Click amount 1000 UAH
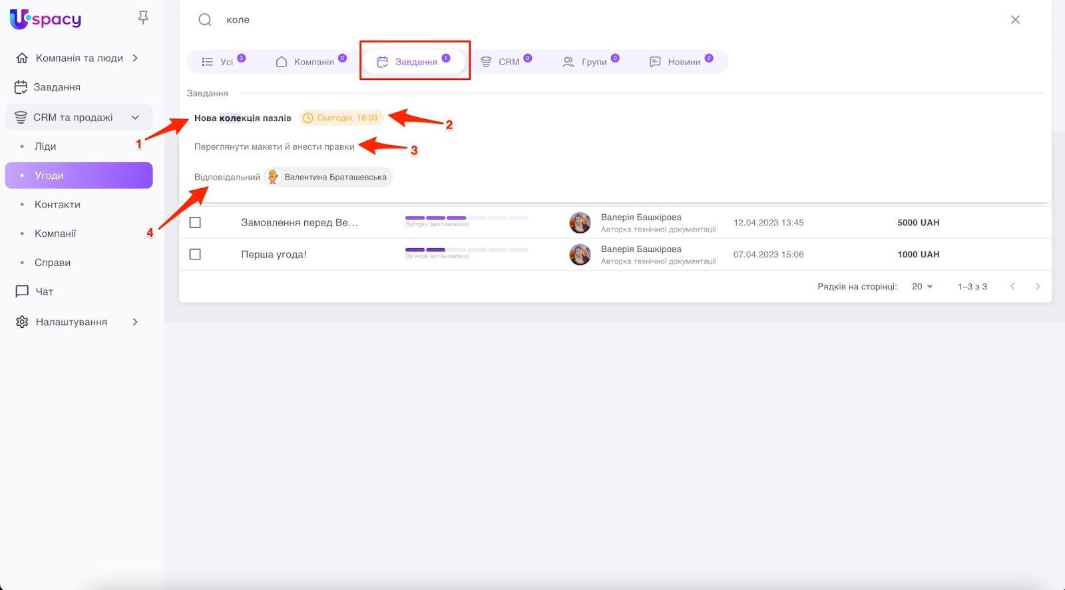This screenshot has height=590, width=1065. coord(919,255)
